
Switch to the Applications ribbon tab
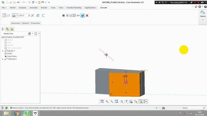(x=90, y=8)
